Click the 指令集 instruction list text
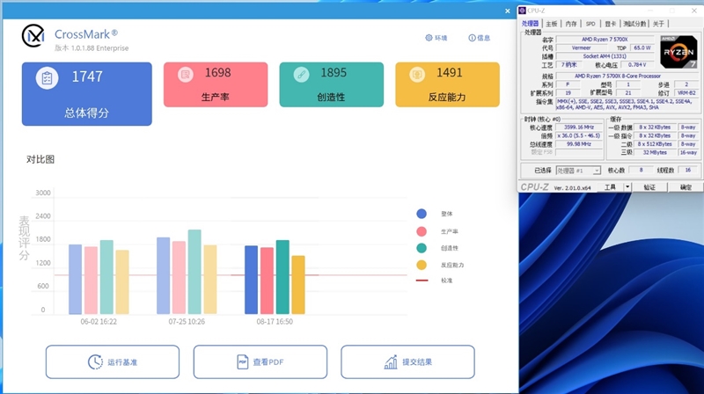704x394 pixels. [627, 105]
